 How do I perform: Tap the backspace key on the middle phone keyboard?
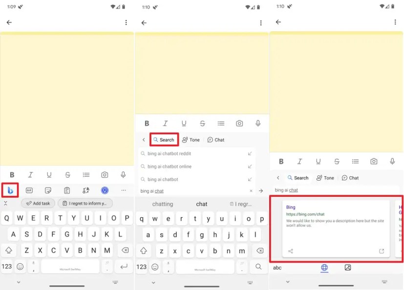pos(260,250)
